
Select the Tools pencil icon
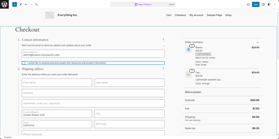click(20, 4)
